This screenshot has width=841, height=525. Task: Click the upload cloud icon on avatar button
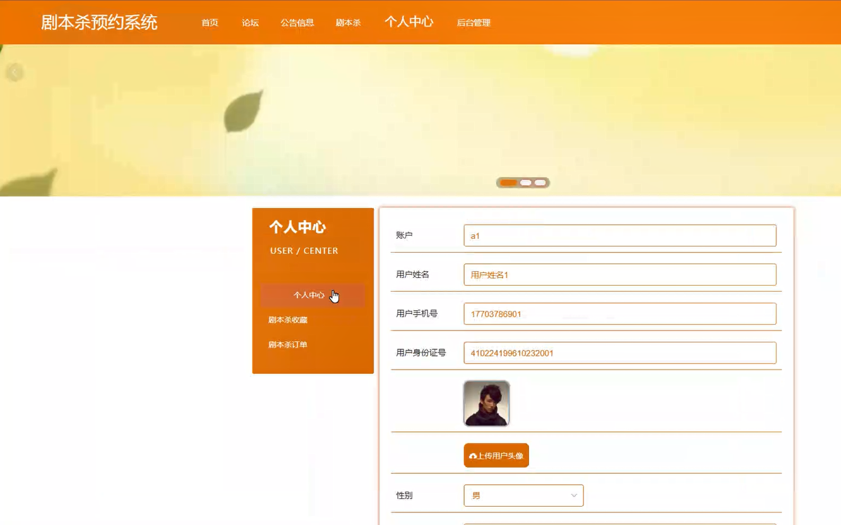[x=473, y=456]
